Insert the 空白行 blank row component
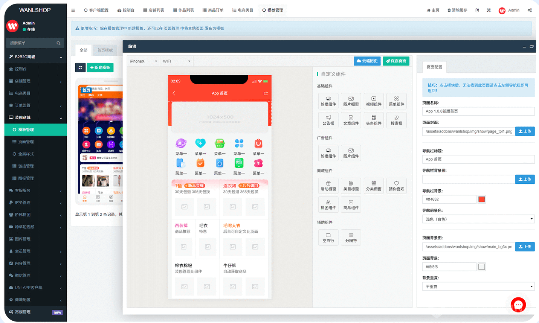The width and height of the screenshot is (539, 323). pyautogui.click(x=328, y=237)
